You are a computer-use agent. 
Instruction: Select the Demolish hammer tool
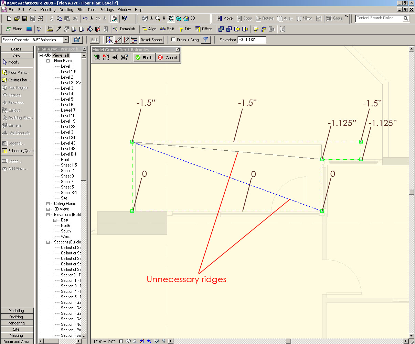(x=124, y=29)
